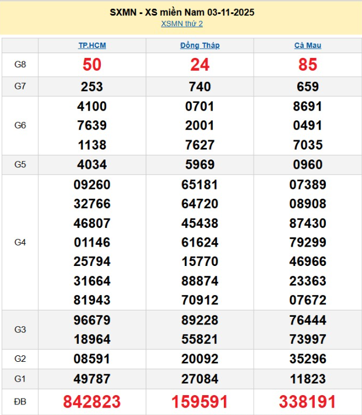The image size is (362, 415).
Task: Open the TP.HCM province link
Action: (92, 46)
